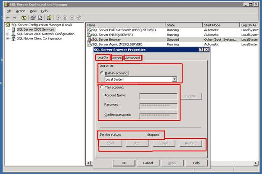
Task: Open the Local System account dropdown
Action: 174,79
